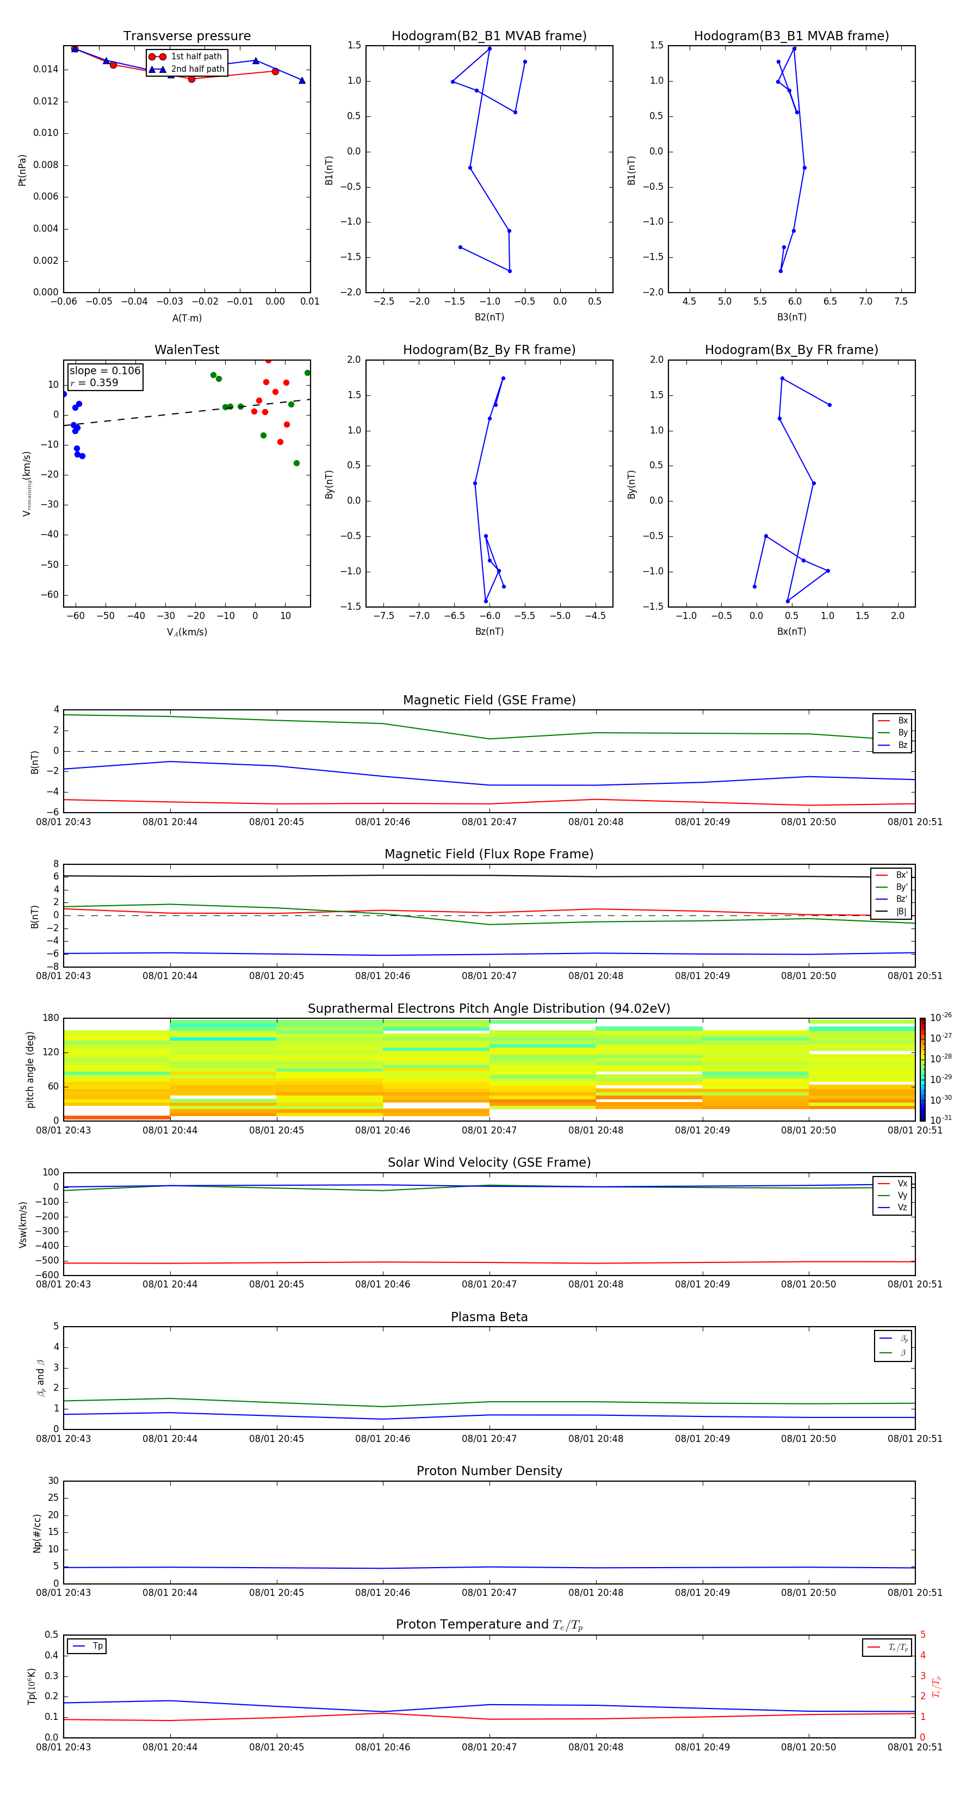Click 'Pt(nPa)' axis label

pos(22,169)
